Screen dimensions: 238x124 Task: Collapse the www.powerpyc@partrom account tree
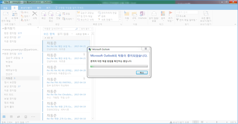3,50
